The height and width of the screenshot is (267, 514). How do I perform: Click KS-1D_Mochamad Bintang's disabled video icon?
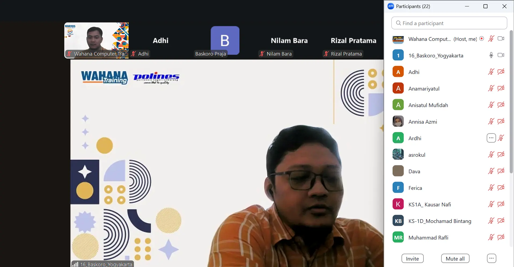pos(501,221)
